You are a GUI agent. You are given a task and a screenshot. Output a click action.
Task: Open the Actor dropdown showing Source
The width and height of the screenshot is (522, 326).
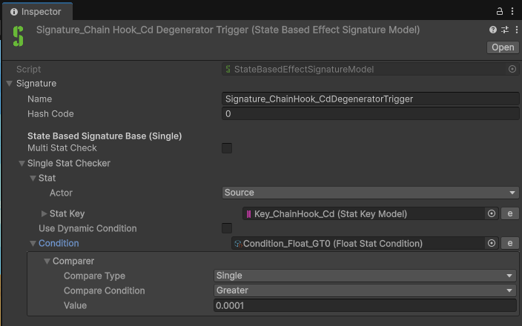pos(370,193)
